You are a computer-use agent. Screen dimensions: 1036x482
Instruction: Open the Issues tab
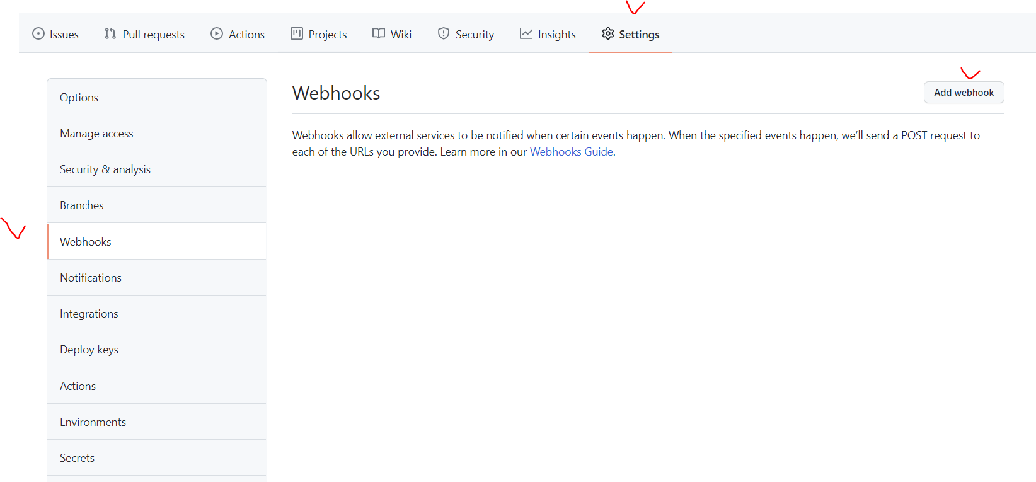pos(55,34)
